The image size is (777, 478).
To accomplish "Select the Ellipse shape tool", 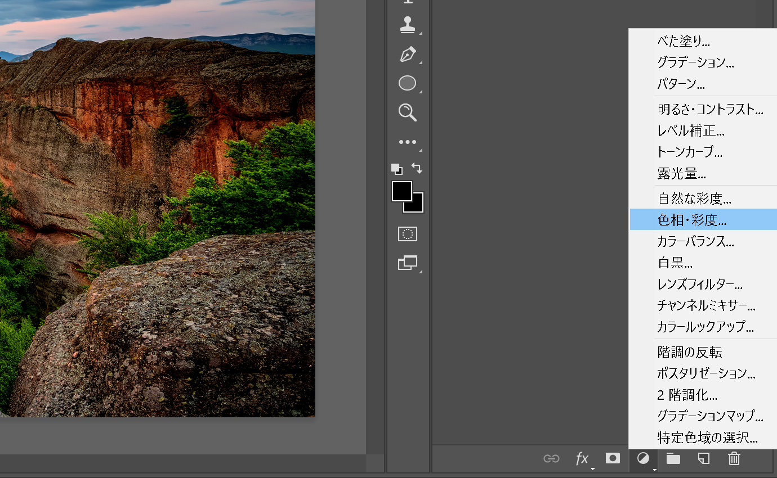I will coord(407,83).
